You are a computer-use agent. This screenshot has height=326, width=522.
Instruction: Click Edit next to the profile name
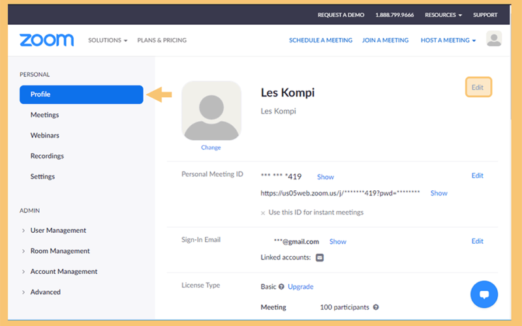(478, 87)
